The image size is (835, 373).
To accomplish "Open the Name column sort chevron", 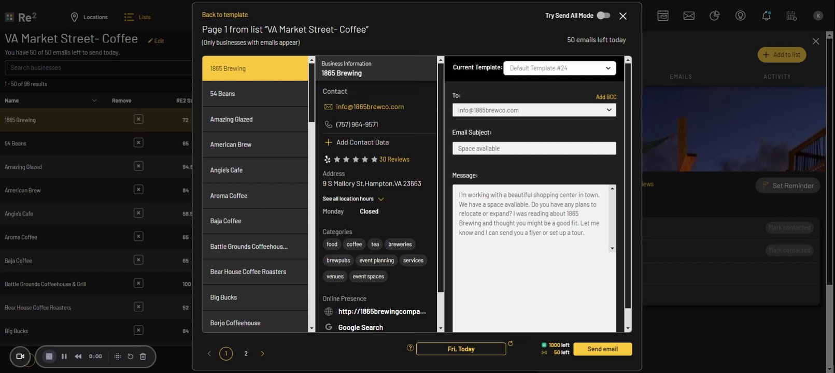I will [x=94, y=101].
